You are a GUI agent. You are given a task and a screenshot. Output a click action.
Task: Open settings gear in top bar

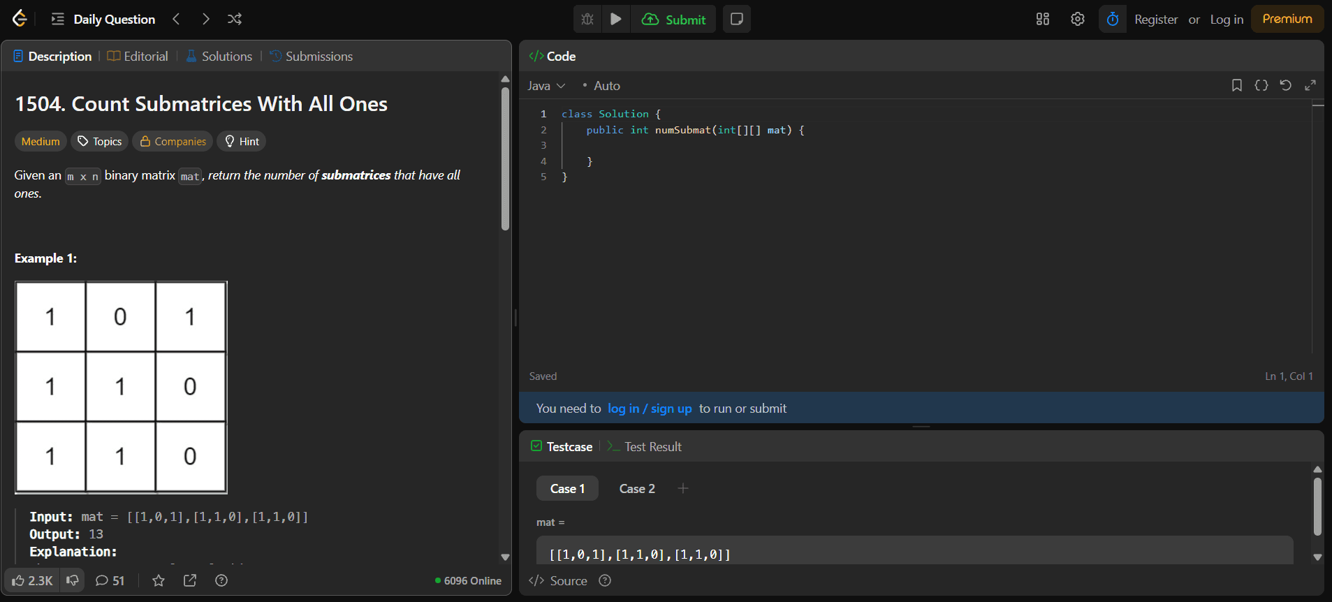tap(1077, 19)
